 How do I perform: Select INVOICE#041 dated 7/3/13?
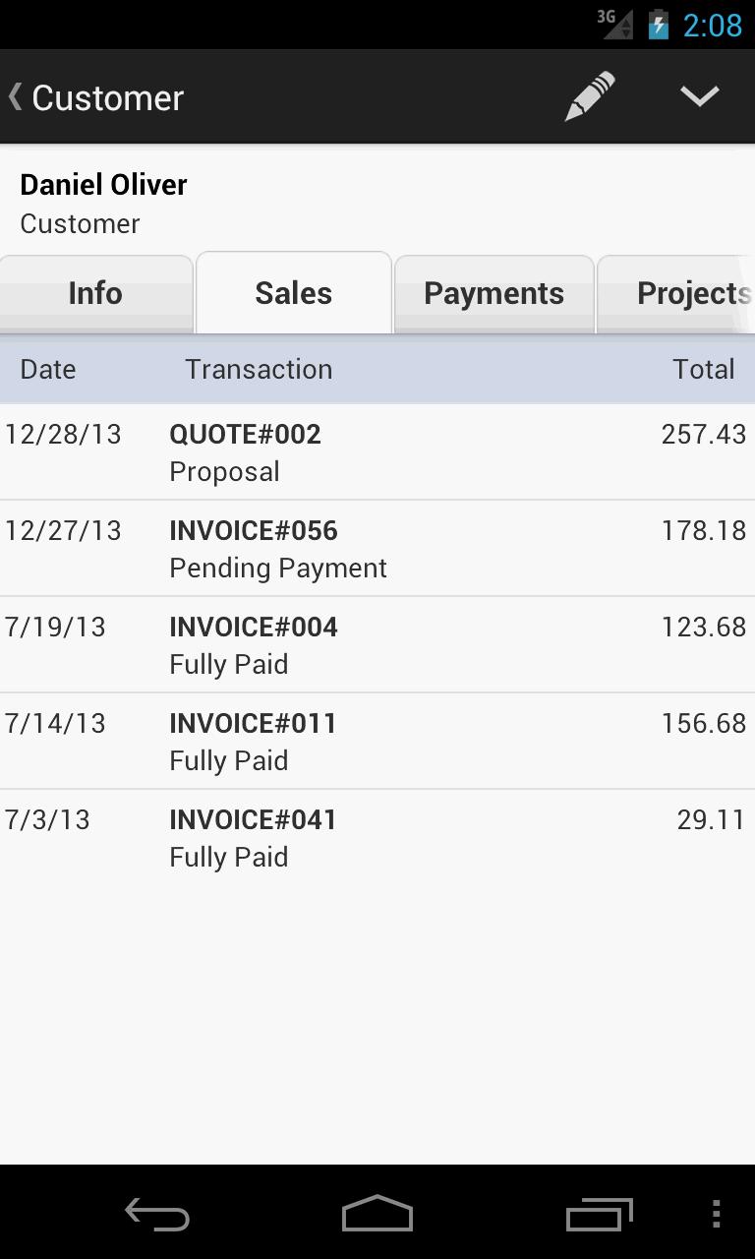tap(377, 837)
